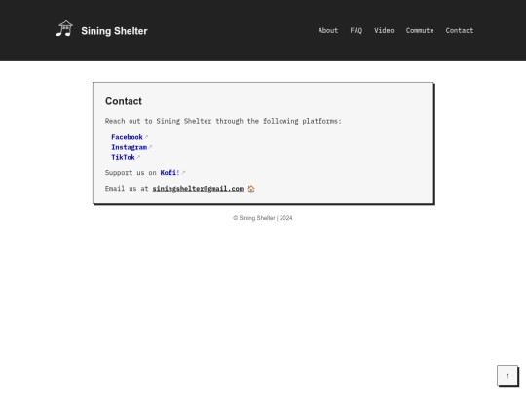Viewport: 526px width, 394px height.
Task: Open the Video nav item
Action: coord(384,30)
